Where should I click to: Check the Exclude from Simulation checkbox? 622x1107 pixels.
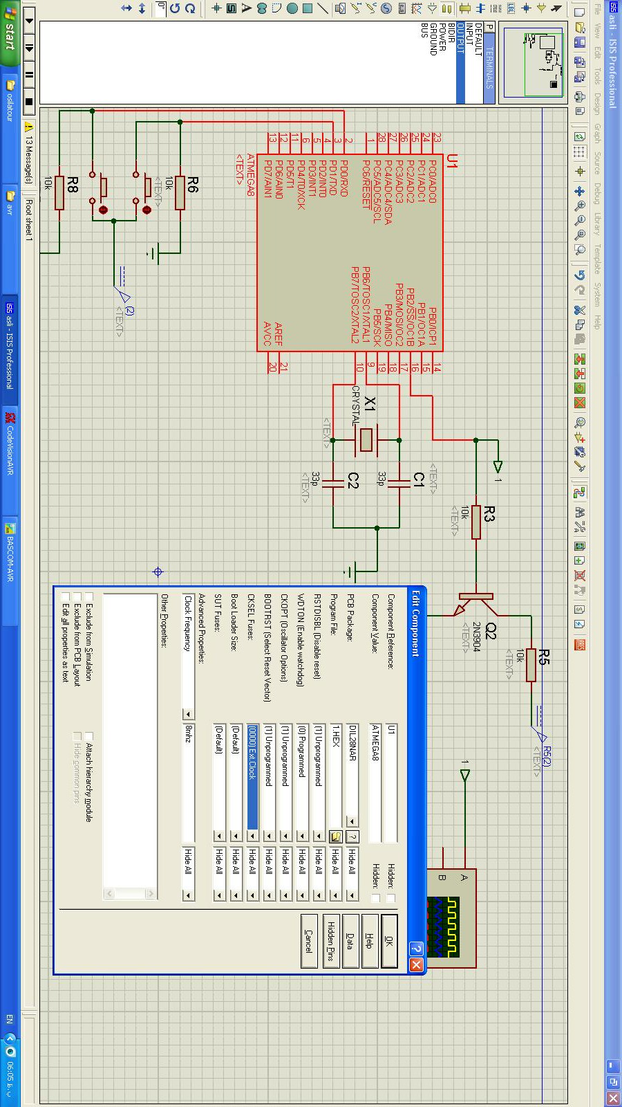click(x=89, y=597)
